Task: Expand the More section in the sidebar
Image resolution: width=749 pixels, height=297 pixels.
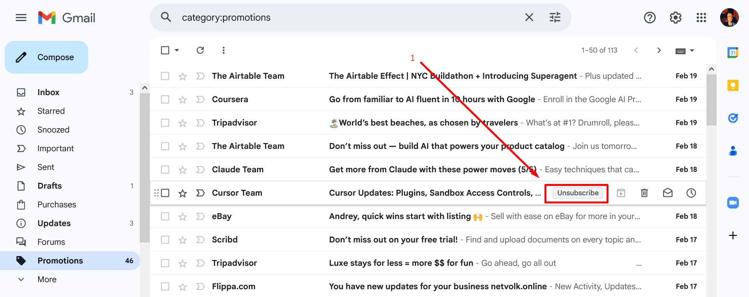Action: pyautogui.click(x=47, y=279)
